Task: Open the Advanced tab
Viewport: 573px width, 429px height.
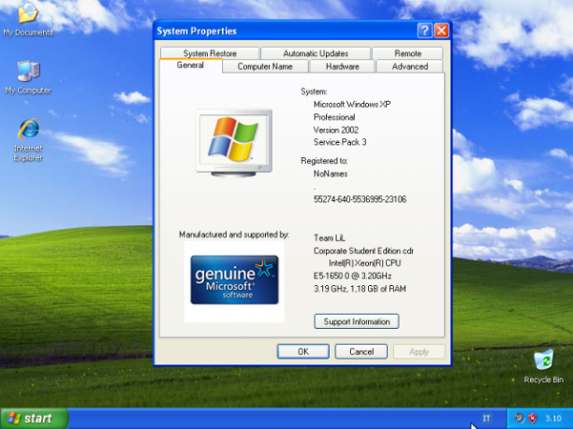Action: point(410,66)
